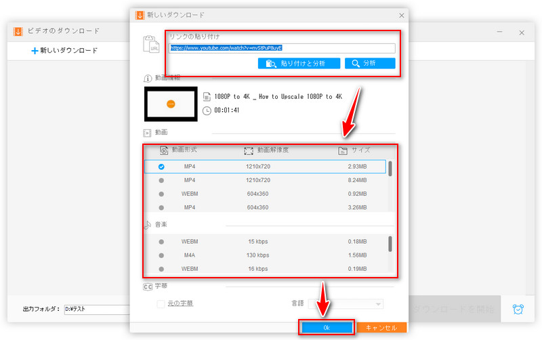The image size is (542, 340).
Task: Click the 分析 analyze button
Action: click(x=370, y=63)
